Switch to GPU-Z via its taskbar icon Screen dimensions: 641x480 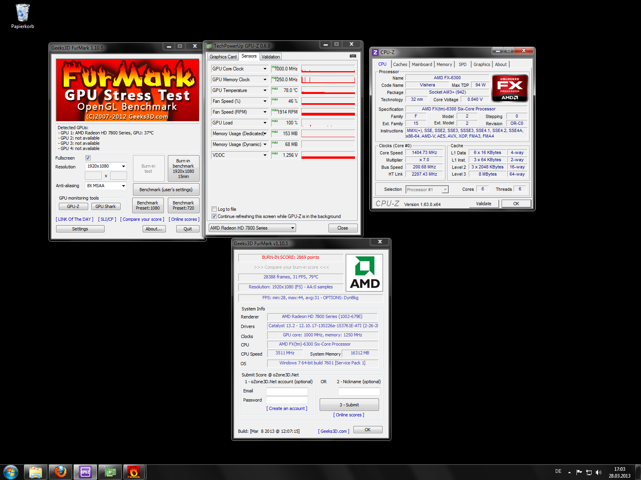pos(110,472)
